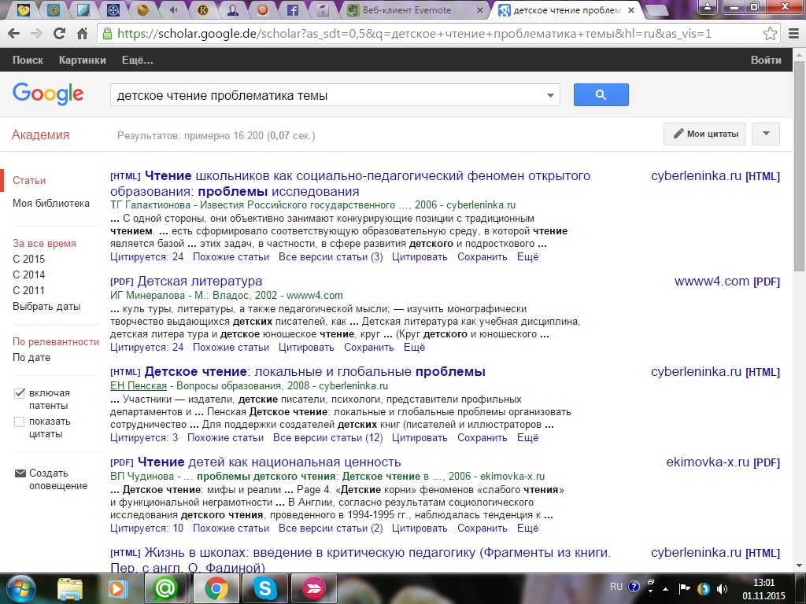Bookmark this page with the star icon
Screen dimensions: 806x604
tap(770, 34)
